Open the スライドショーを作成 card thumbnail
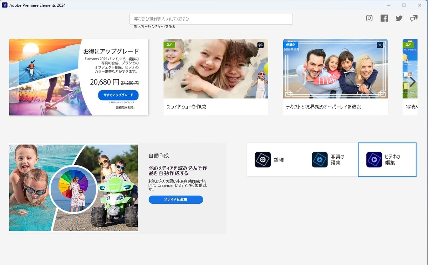428x265 pixels. tap(216, 69)
